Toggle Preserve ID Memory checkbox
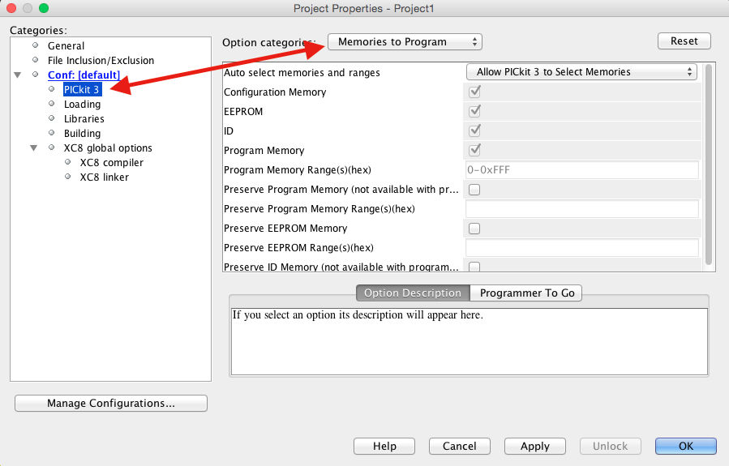This screenshot has width=729, height=466. 474,267
